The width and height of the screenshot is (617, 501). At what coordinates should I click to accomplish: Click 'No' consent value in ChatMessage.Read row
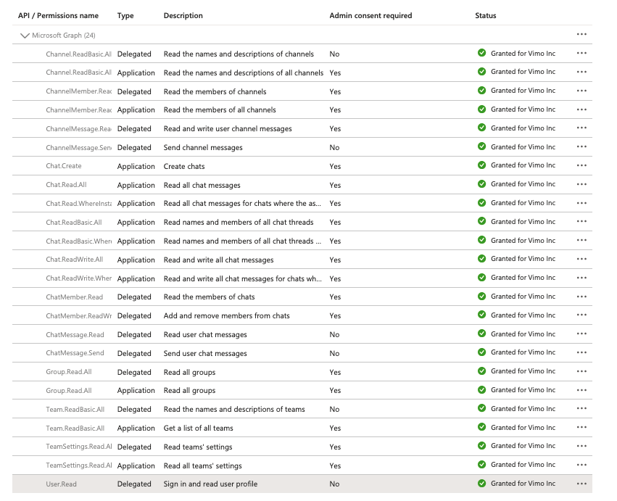(x=334, y=334)
